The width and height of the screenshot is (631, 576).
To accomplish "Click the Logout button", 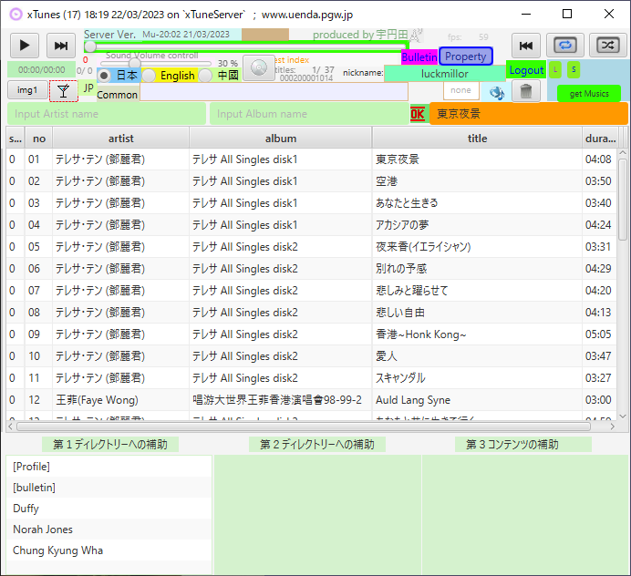I will click(526, 70).
